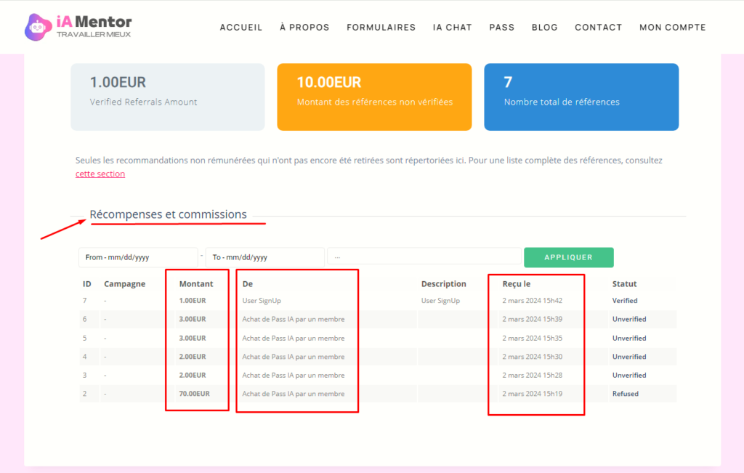This screenshot has width=744, height=473.
Task: Click 'User SignUp' in the Description column
Action: click(x=440, y=300)
